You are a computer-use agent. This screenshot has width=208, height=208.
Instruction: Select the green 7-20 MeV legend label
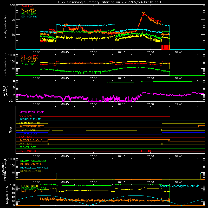pos(28,64)
